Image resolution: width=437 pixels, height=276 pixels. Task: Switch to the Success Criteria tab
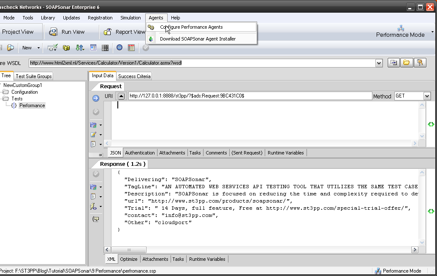tap(134, 76)
